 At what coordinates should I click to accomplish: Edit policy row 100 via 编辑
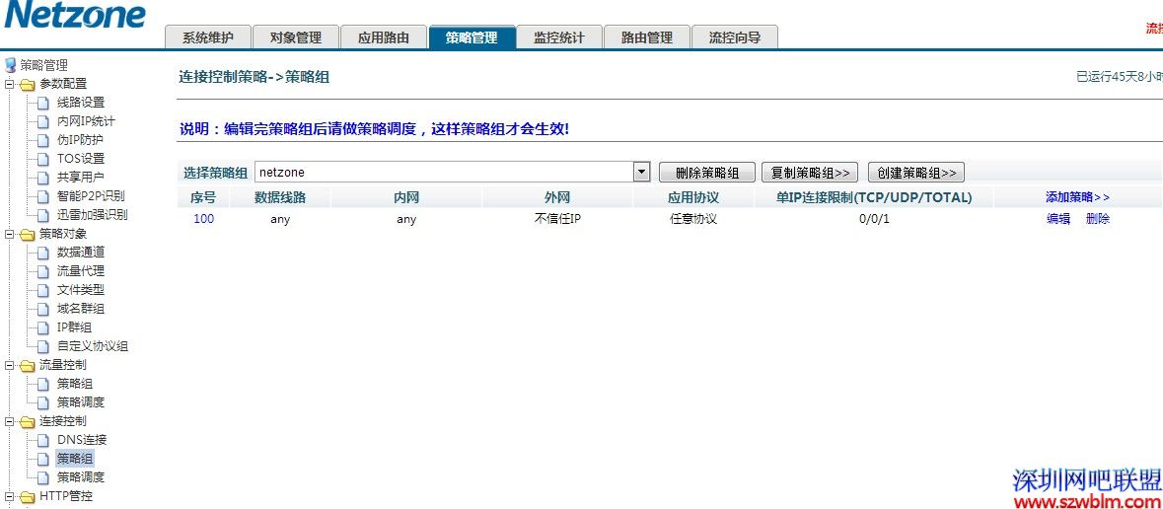pos(1057,219)
